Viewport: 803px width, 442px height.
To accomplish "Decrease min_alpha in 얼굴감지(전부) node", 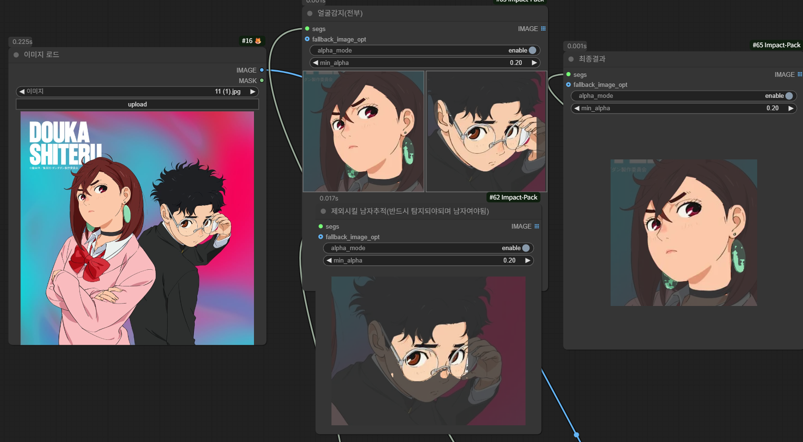I will (x=315, y=63).
